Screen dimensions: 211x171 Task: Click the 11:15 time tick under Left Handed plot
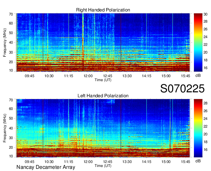pos(69,162)
